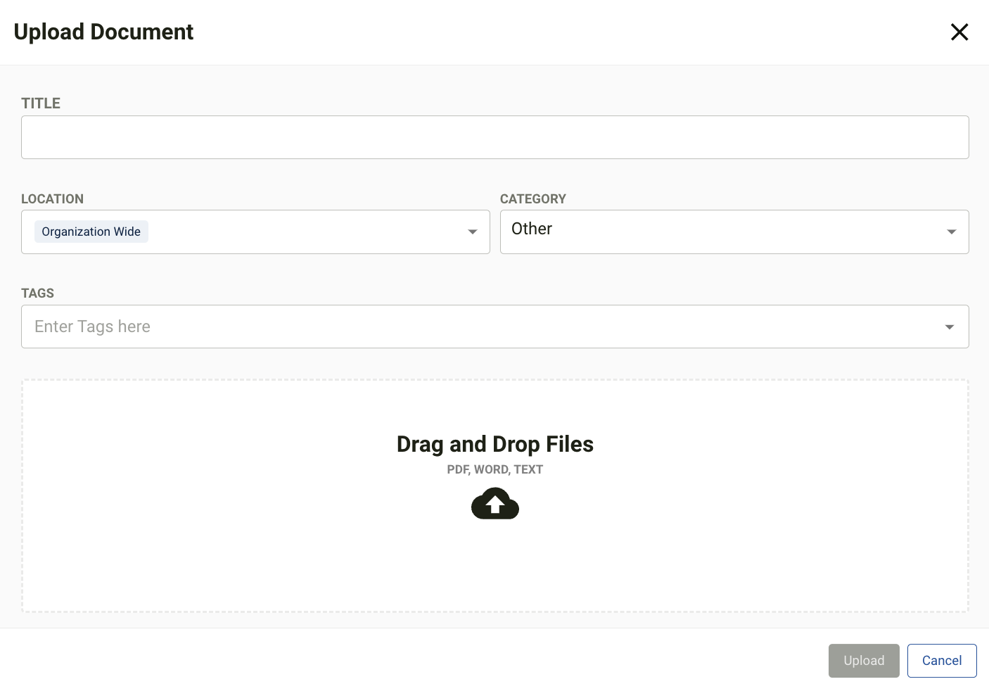
Task: Click the disabled Upload button
Action: pos(864,661)
